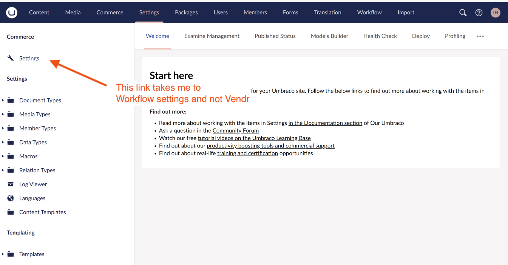Click the Macros folder icon

click(11, 156)
